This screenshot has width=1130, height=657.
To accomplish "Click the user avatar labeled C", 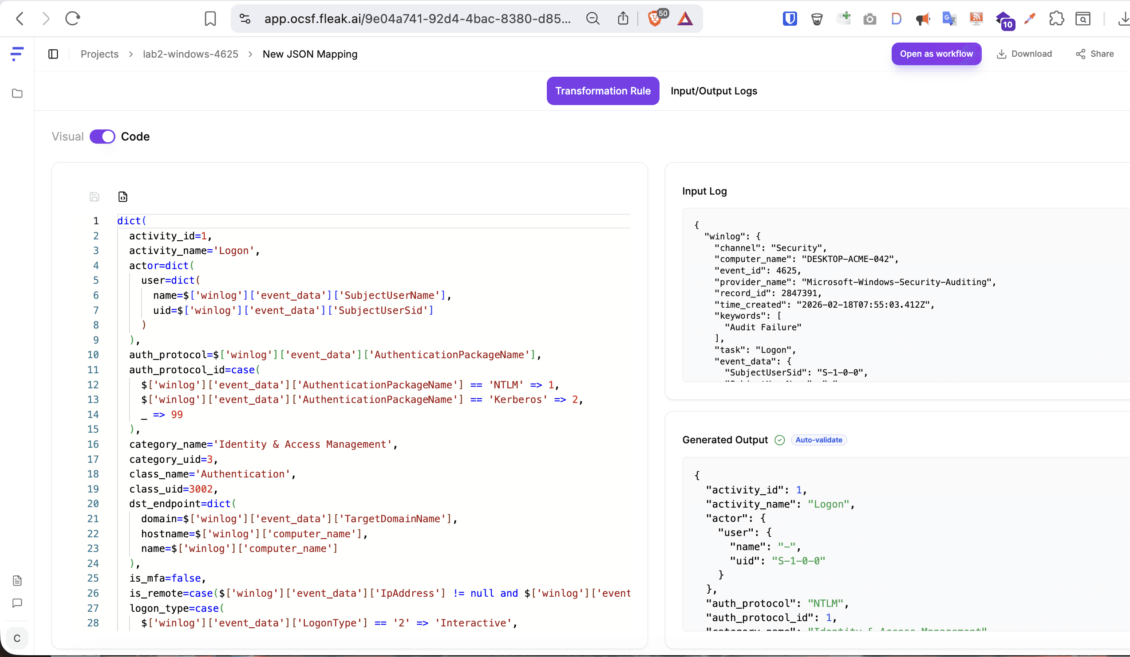I will [x=17, y=638].
